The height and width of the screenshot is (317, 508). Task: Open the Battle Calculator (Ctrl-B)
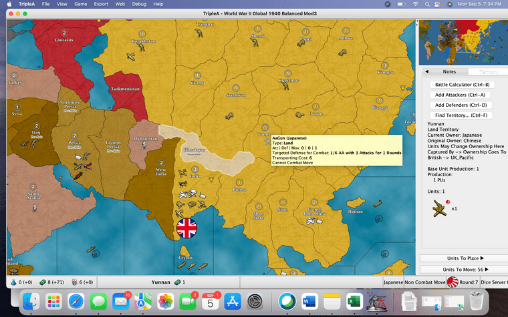tap(462, 85)
